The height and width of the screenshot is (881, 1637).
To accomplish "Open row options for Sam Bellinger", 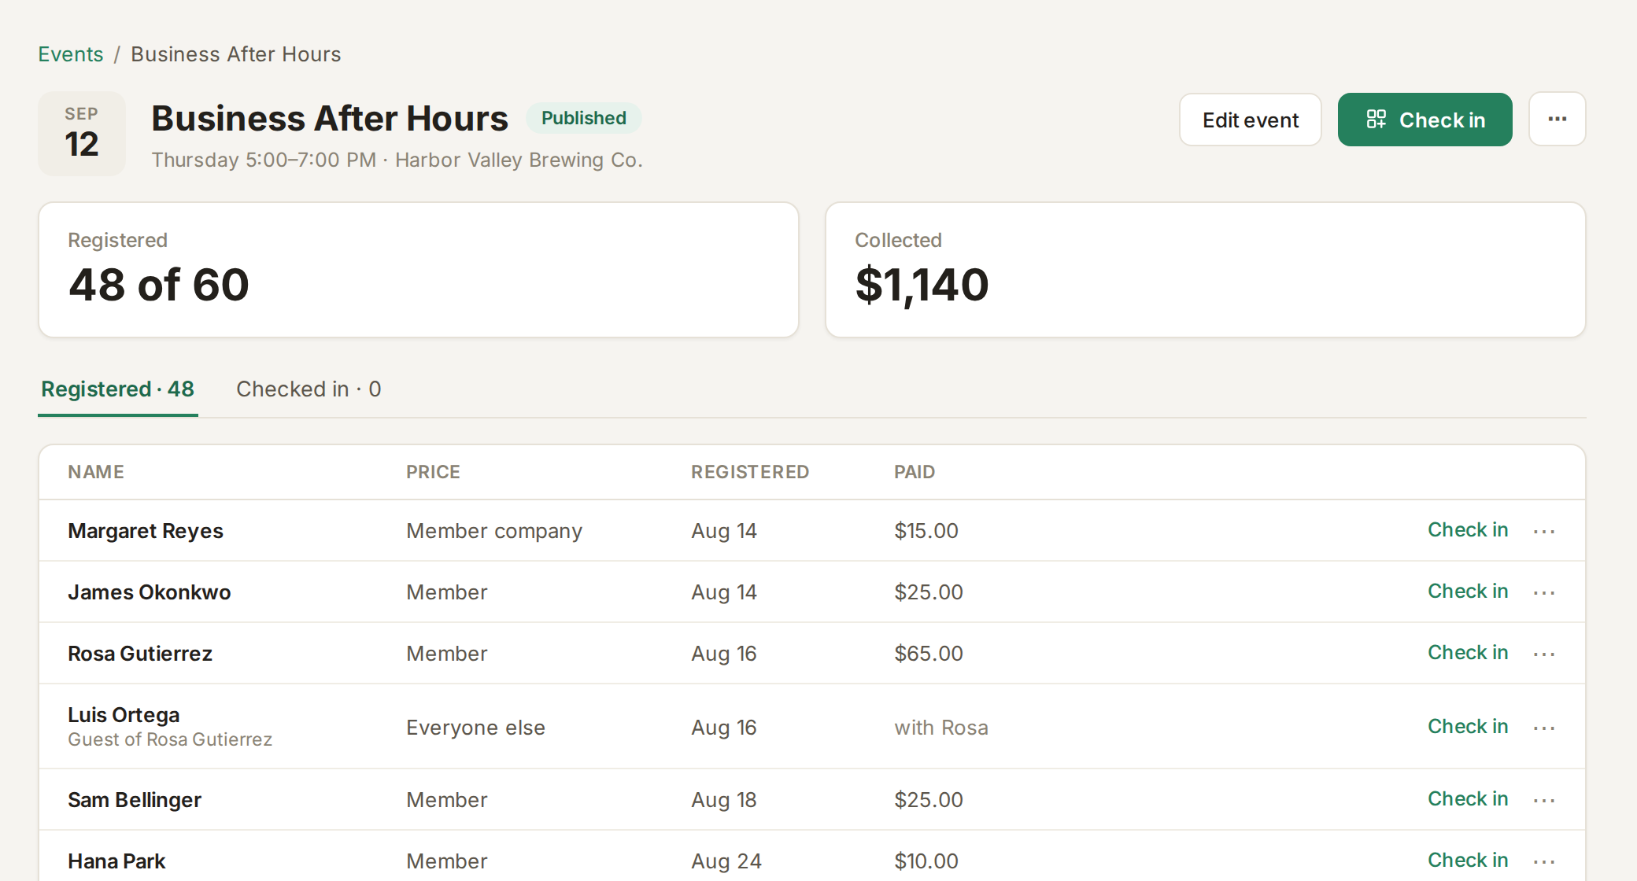I will pos(1544,800).
